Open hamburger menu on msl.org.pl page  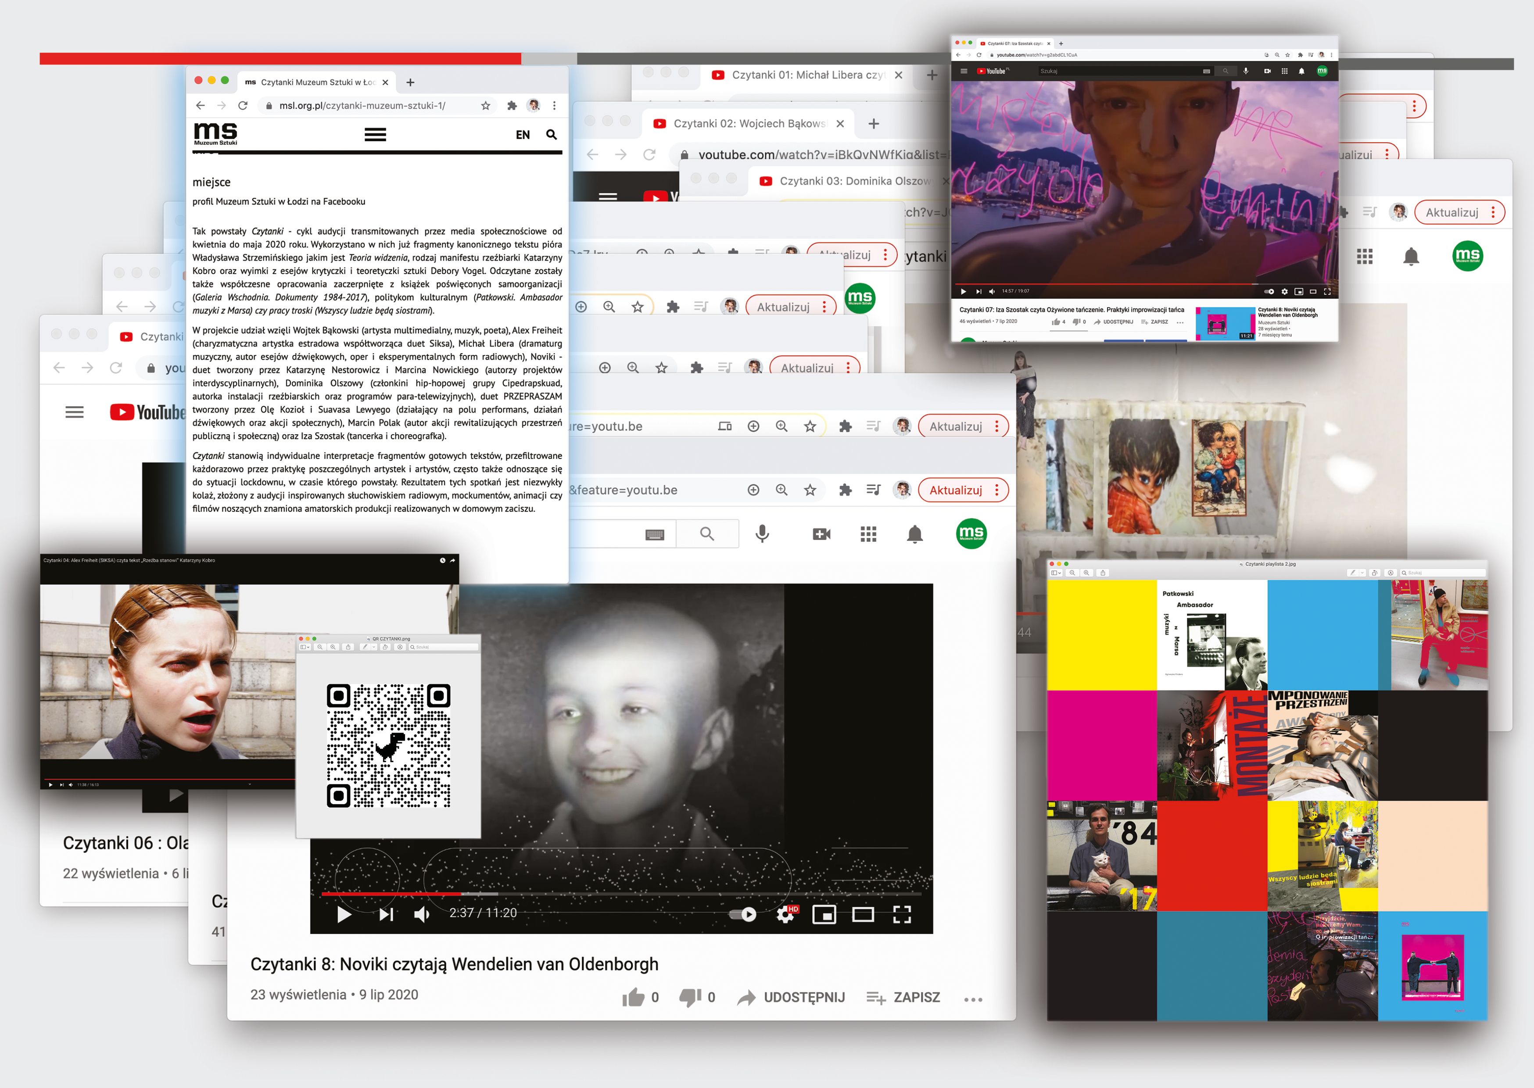point(375,135)
